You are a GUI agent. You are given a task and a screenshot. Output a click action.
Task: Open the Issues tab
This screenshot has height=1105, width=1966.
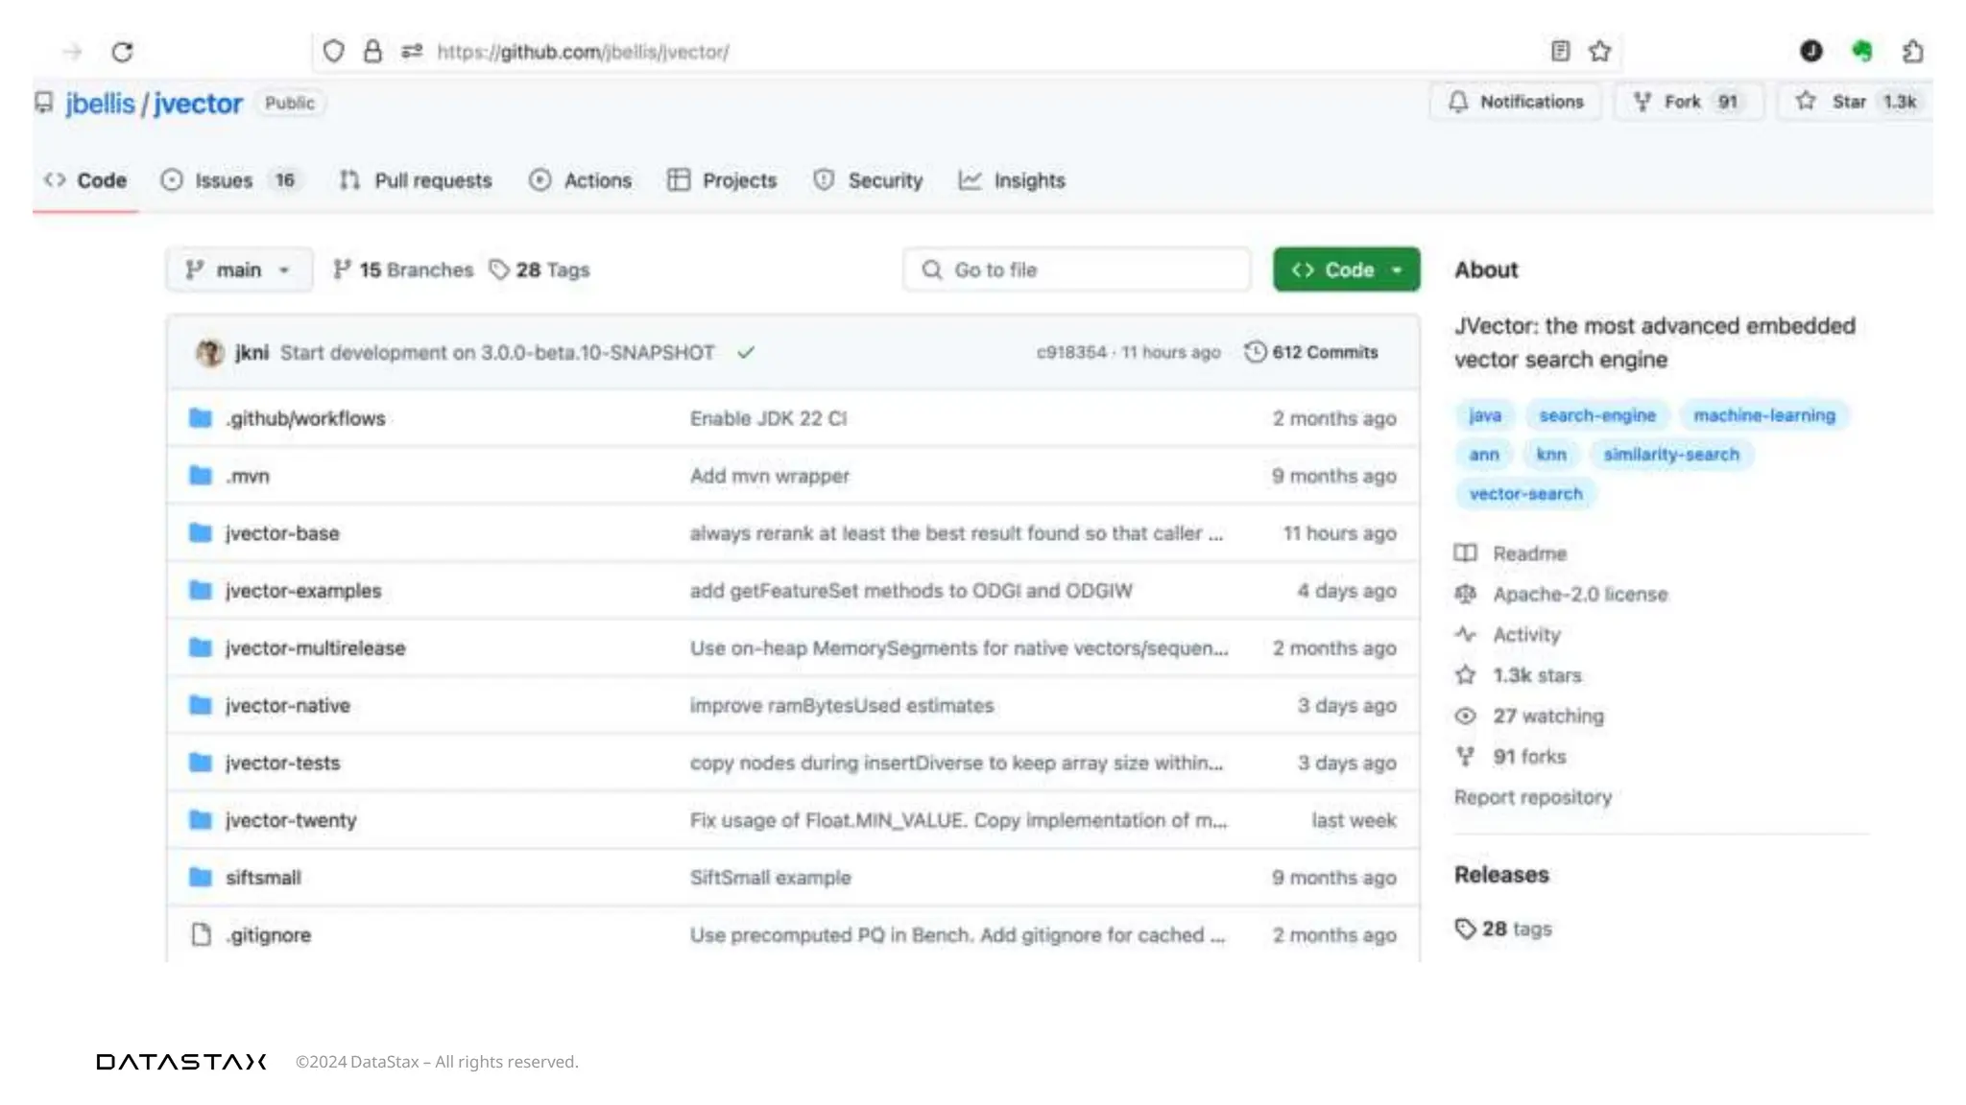(231, 180)
